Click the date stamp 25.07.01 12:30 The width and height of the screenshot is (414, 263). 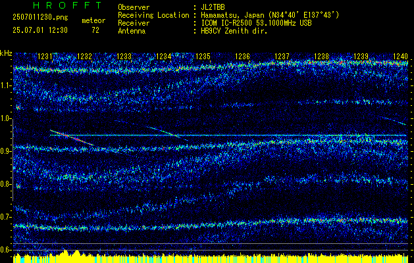pyautogui.click(x=40, y=30)
